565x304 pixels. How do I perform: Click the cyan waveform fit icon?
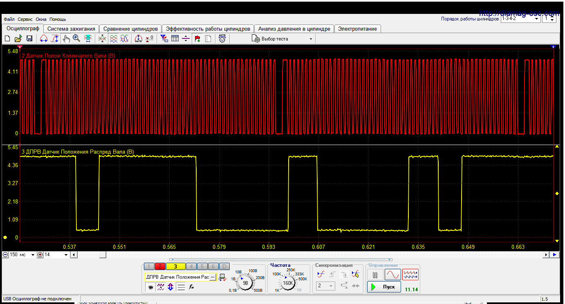coord(87,38)
